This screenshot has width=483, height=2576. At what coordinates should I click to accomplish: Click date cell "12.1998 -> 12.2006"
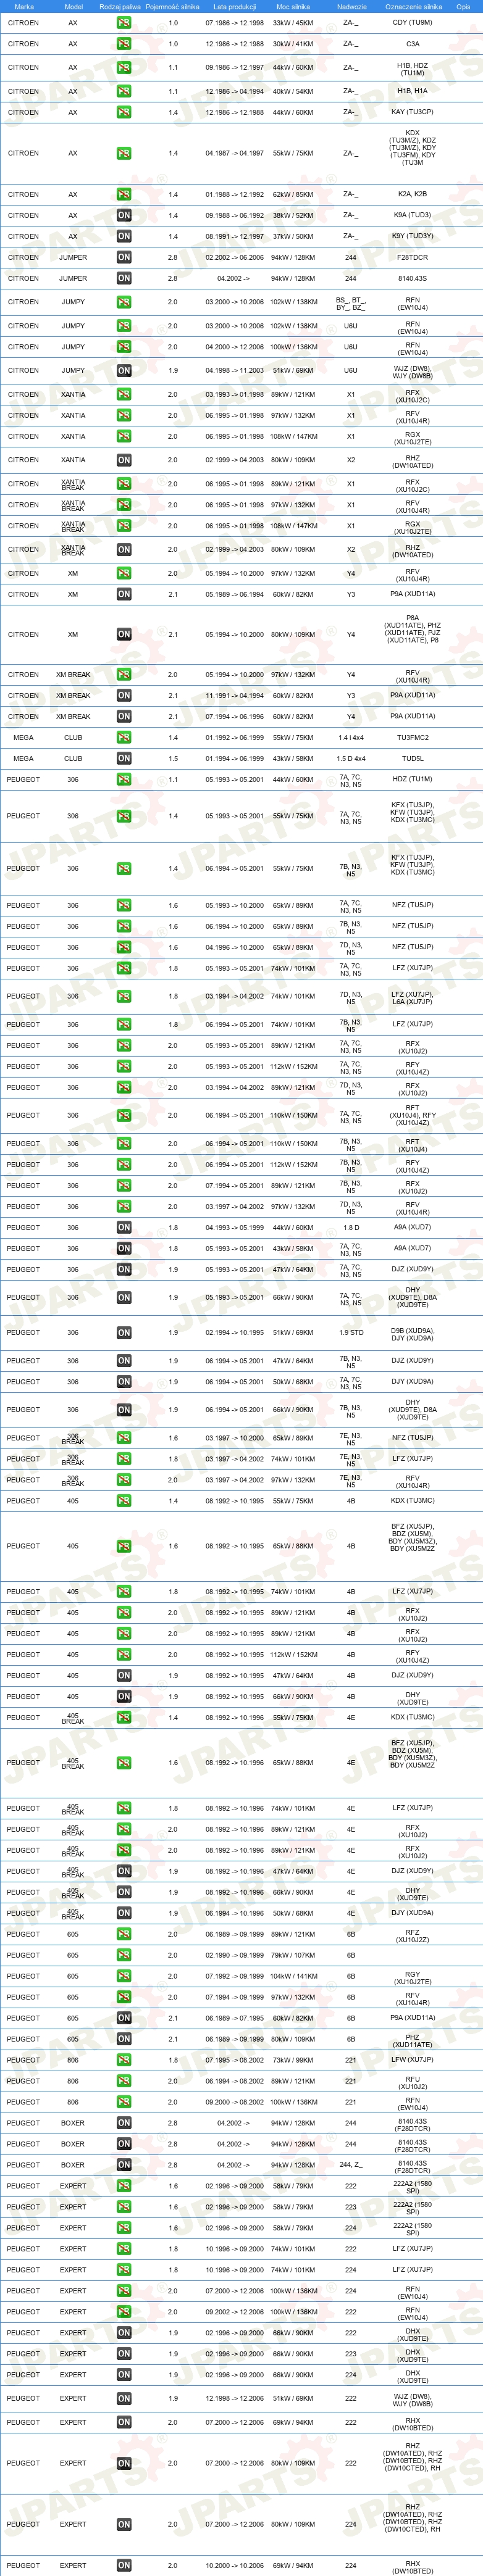pos(235,2398)
